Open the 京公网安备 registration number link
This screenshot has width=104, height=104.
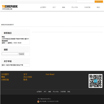[x=49, y=101]
